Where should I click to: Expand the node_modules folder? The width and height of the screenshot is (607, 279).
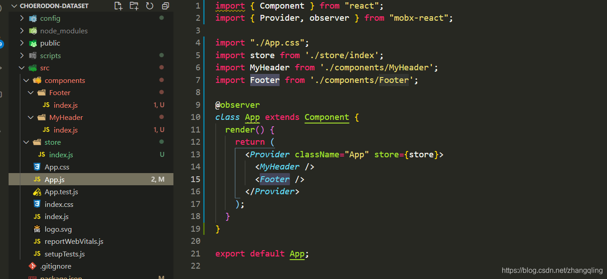coord(22,31)
